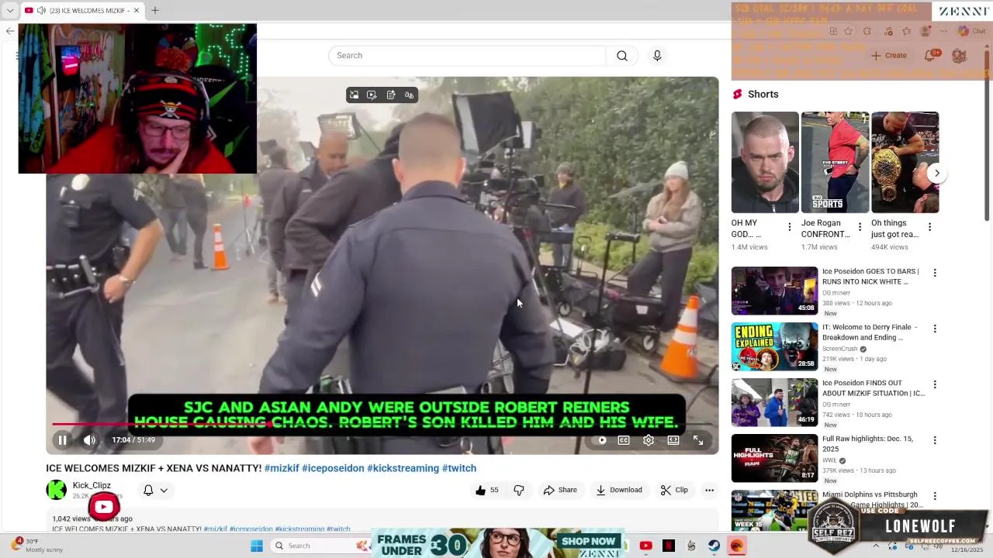This screenshot has width=993, height=558.
Task: Focus the YouTube search field
Action: pyautogui.click(x=467, y=56)
